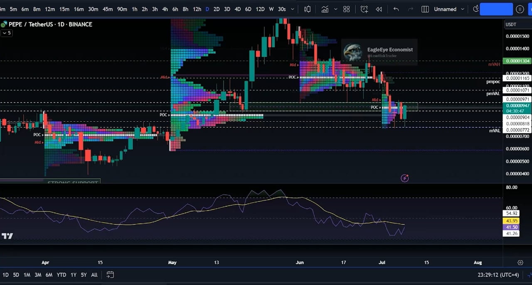Select the D daily timeframe

tap(207, 9)
